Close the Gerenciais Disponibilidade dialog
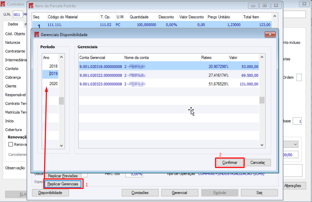 (270, 34)
